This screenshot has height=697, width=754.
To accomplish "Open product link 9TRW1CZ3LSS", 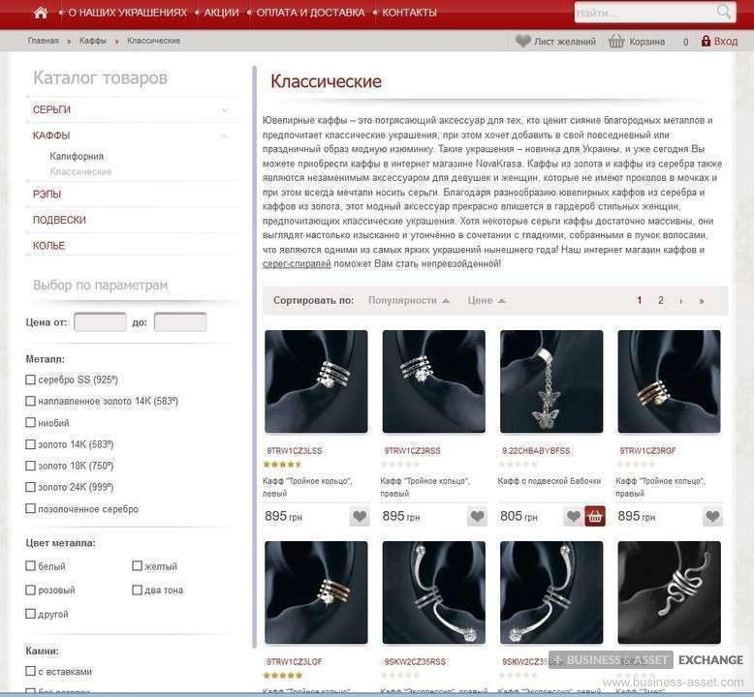I will click(295, 450).
